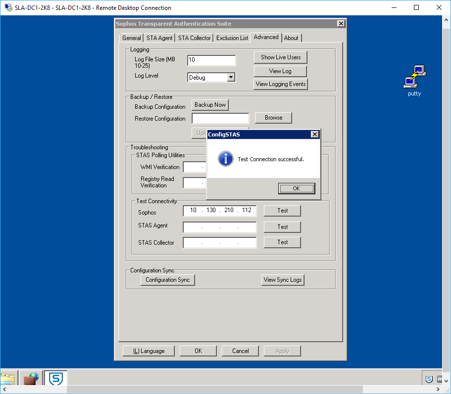Screen dimensions: 451x394
Task: Show the About tab
Action: tap(291, 38)
